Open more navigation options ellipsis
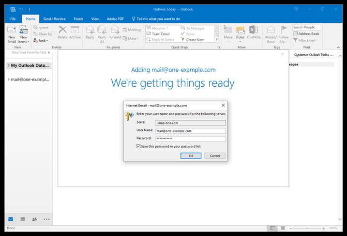Image resolution: width=347 pixels, height=236 pixels. (x=46, y=219)
